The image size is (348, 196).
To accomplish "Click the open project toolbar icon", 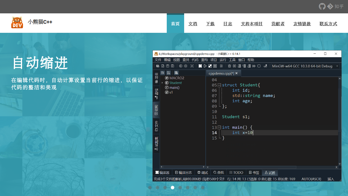I will (x=158, y=66).
